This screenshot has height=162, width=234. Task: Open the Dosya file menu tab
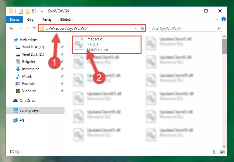[14, 19]
